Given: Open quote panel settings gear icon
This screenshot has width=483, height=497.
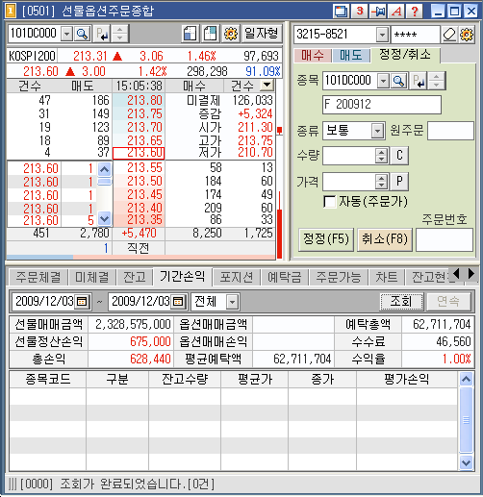Looking at the screenshot, I should pyautogui.click(x=231, y=34).
